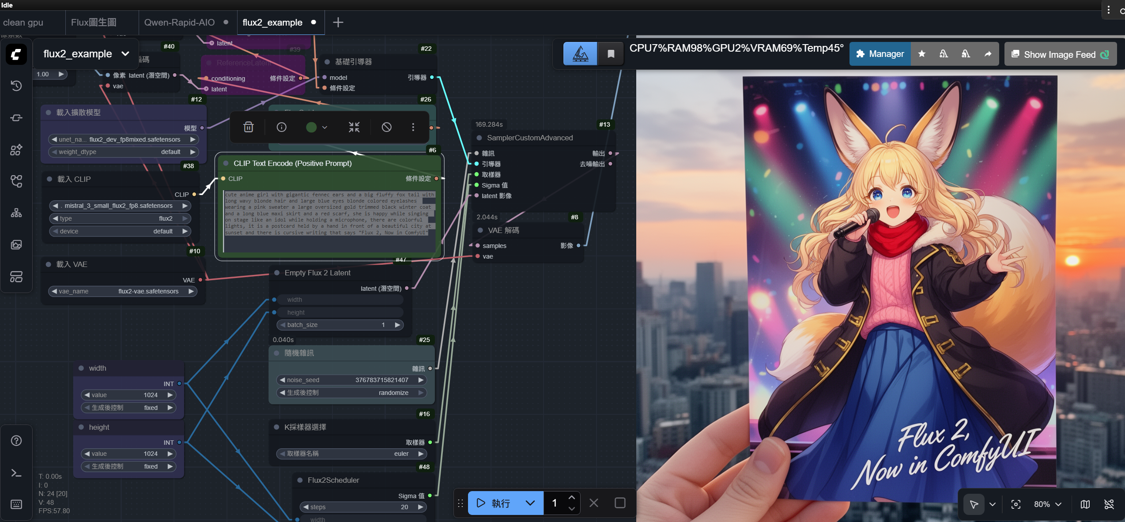Open the 取樣器名稱 euler selector
This screenshot has height=522, width=1125.
coord(352,454)
